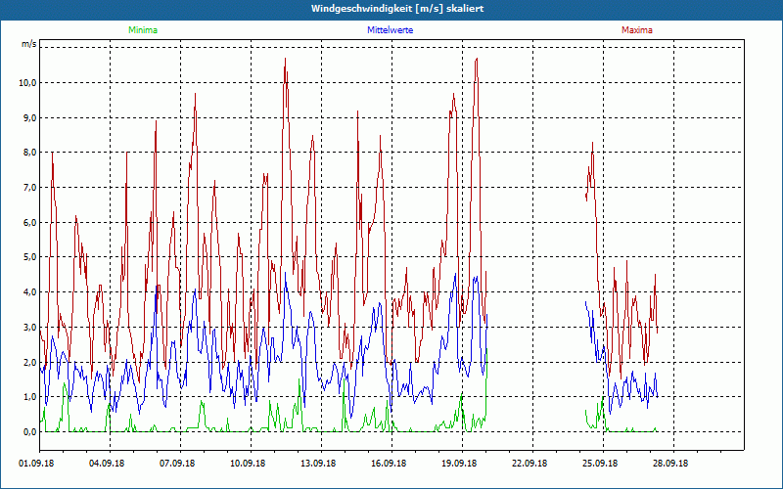Click the 9,0 y-axis value

[x=29, y=117]
